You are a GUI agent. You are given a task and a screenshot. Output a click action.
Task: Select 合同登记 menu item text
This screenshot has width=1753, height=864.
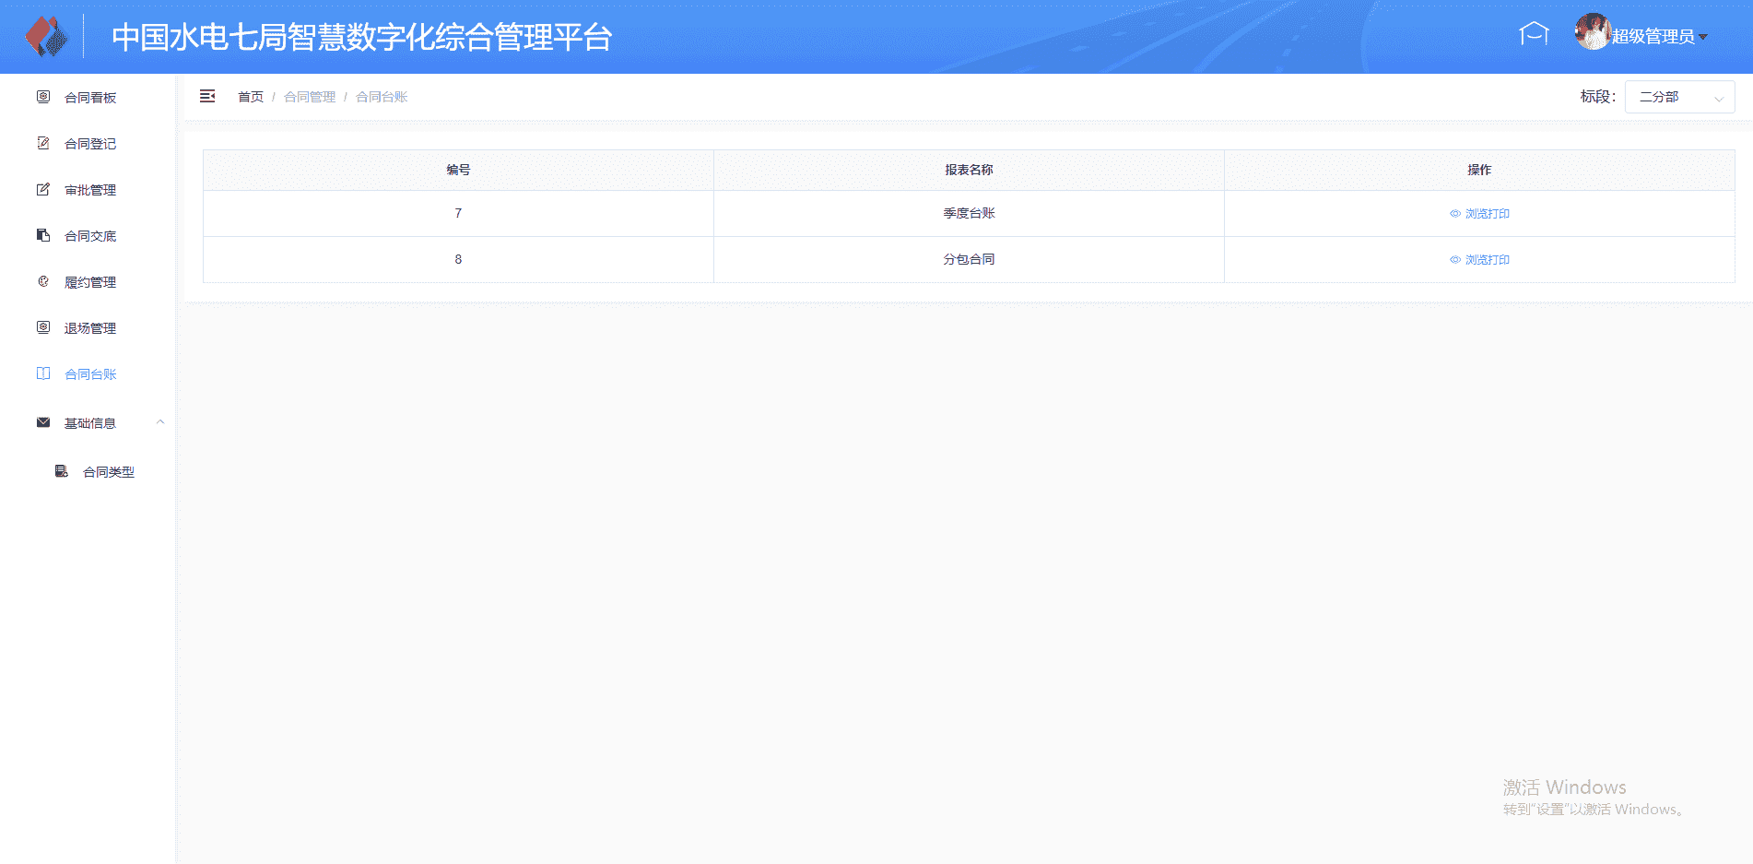90,144
